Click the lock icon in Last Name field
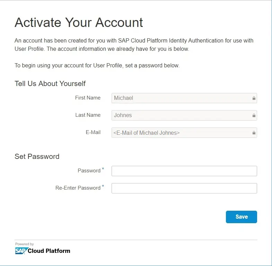 [254, 115]
